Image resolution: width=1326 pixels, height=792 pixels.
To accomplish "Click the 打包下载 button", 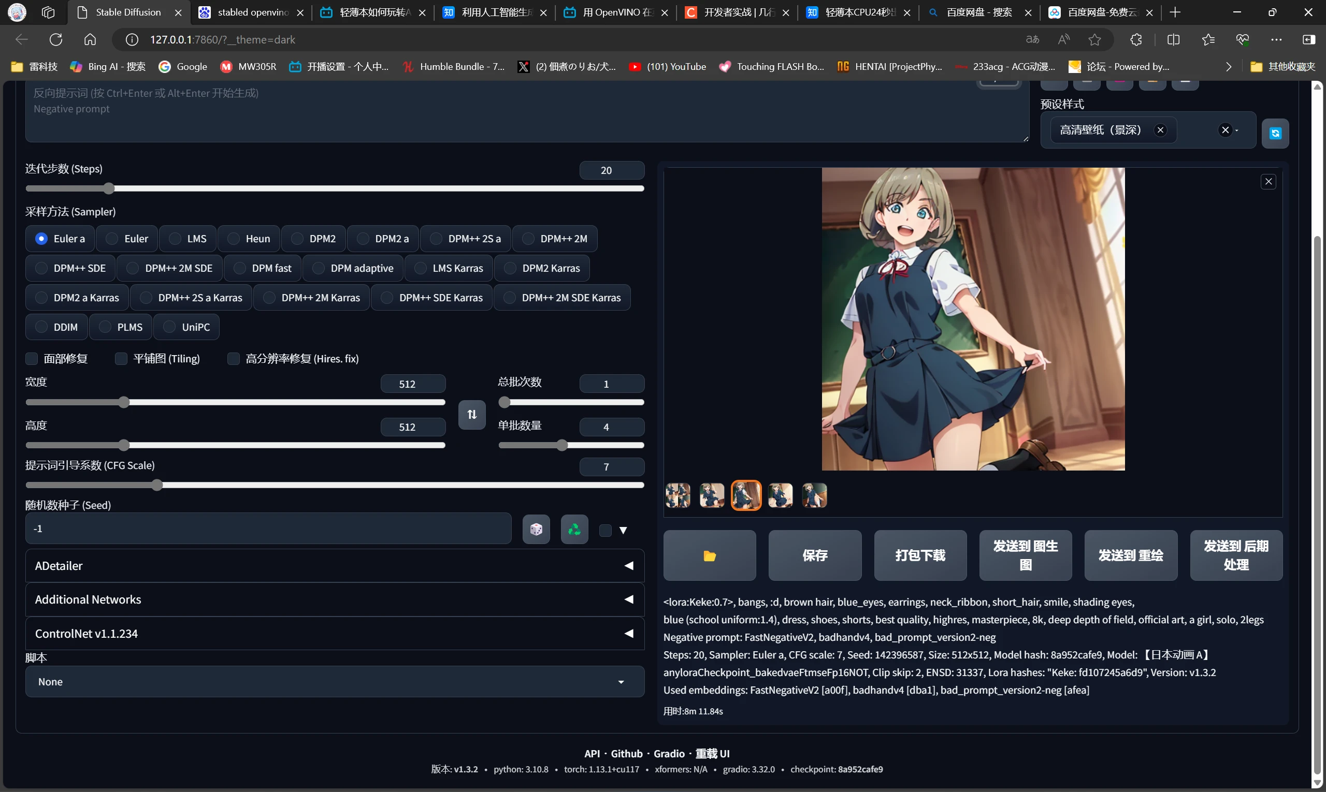I will click(919, 555).
